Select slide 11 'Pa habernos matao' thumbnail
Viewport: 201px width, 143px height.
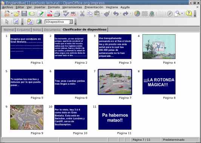tap(115, 117)
